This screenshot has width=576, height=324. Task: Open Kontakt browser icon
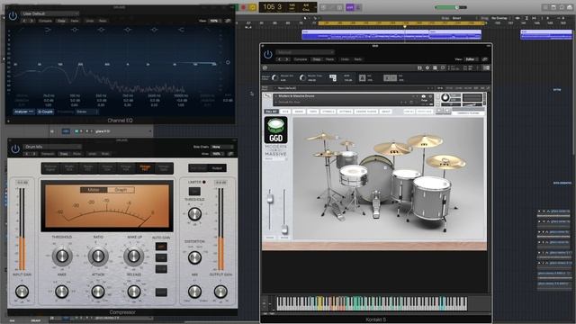pos(419,68)
